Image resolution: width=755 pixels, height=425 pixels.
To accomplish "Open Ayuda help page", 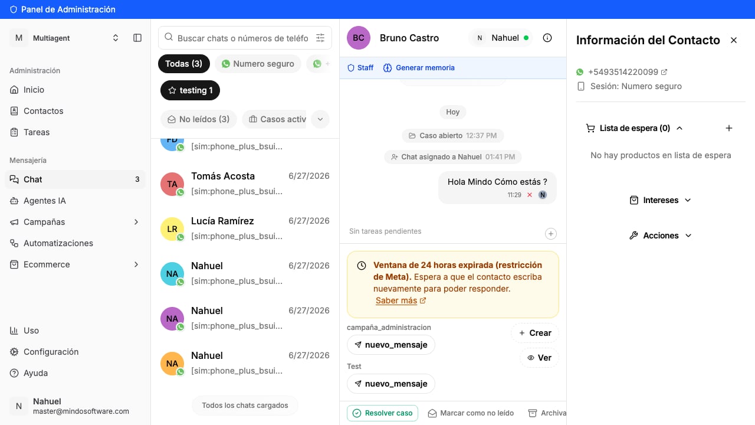I will coord(75,373).
